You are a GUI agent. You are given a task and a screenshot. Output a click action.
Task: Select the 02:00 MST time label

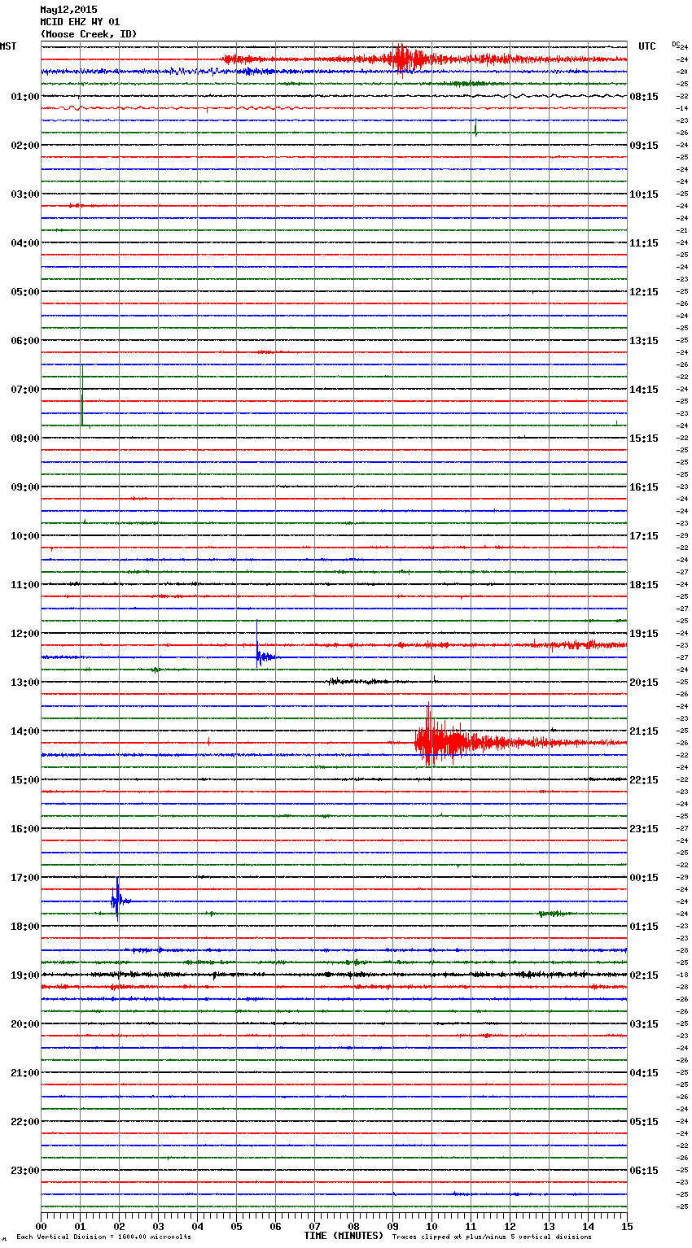coord(25,146)
